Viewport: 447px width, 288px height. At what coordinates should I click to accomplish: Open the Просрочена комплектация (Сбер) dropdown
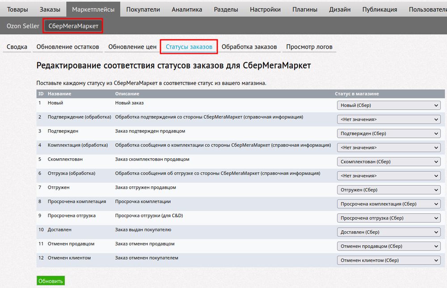click(388, 204)
